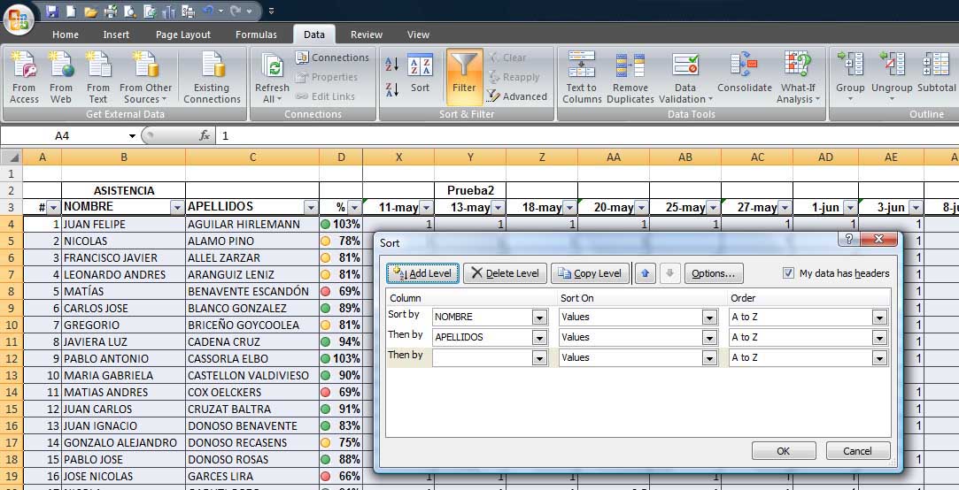Open the empty third-level column dropdown
The height and width of the screenshot is (490, 959).
coord(539,358)
